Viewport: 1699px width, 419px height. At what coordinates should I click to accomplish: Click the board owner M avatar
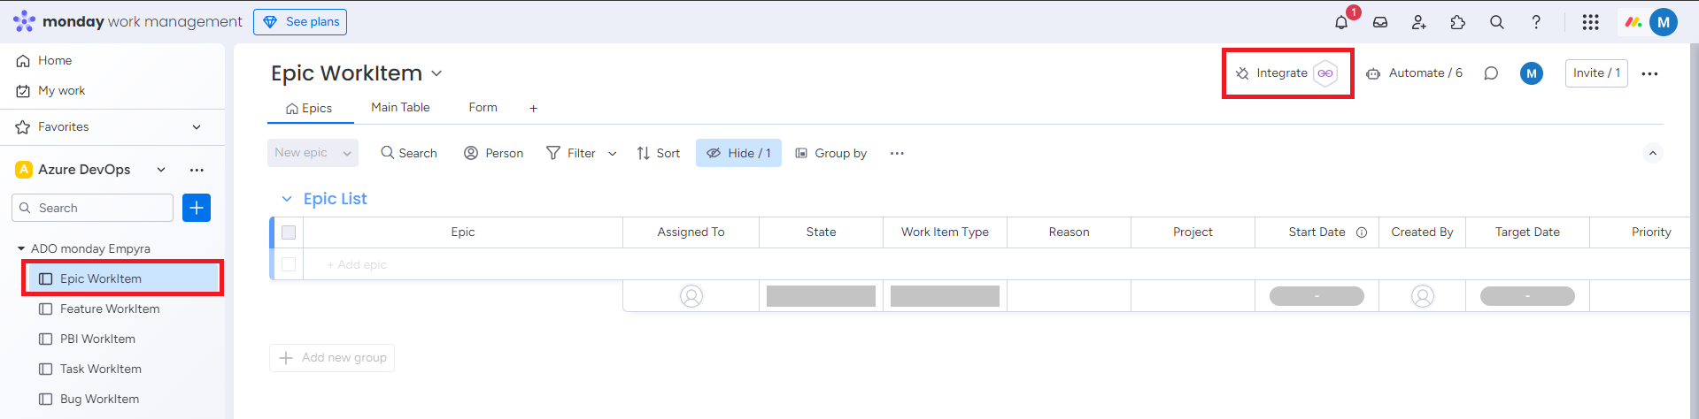pyautogui.click(x=1532, y=73)
